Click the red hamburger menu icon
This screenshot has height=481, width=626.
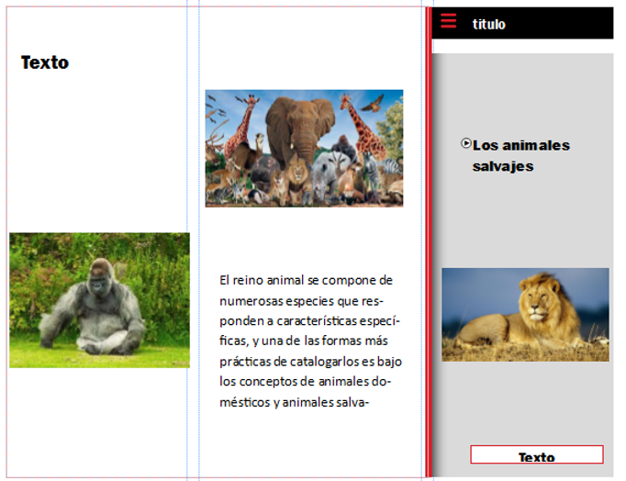(448, 21)
